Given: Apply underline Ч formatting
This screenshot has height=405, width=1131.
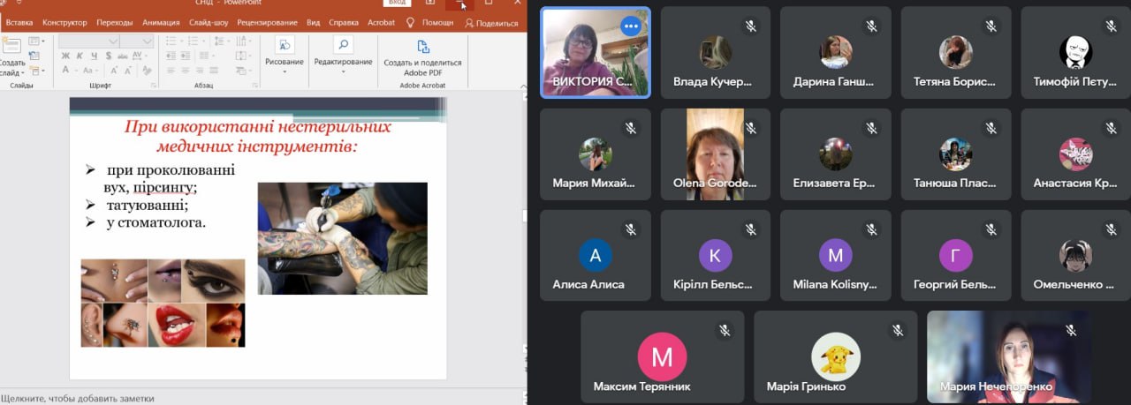Looking at the screenshot, I should 93,56.
